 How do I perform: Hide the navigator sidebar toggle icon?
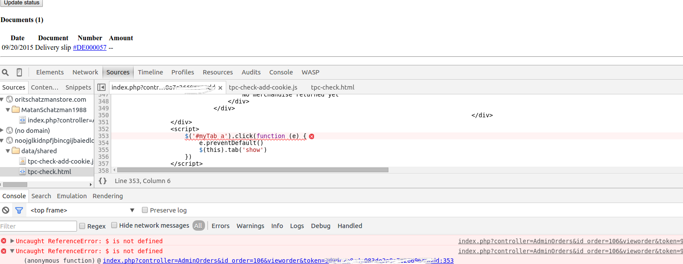click(102, 87)
